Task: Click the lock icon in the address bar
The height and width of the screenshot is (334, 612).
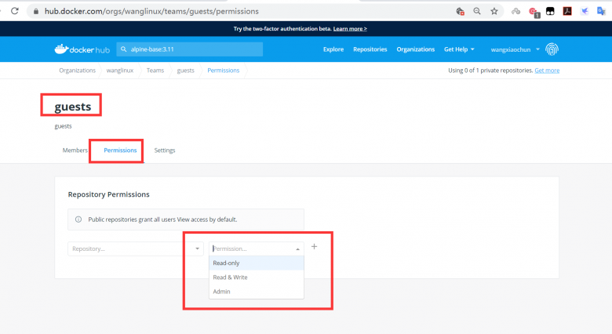Action: (36, 11)
